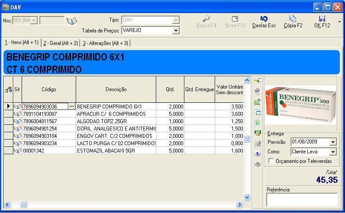Click the green money bill icon

click(x=258, y=133)
